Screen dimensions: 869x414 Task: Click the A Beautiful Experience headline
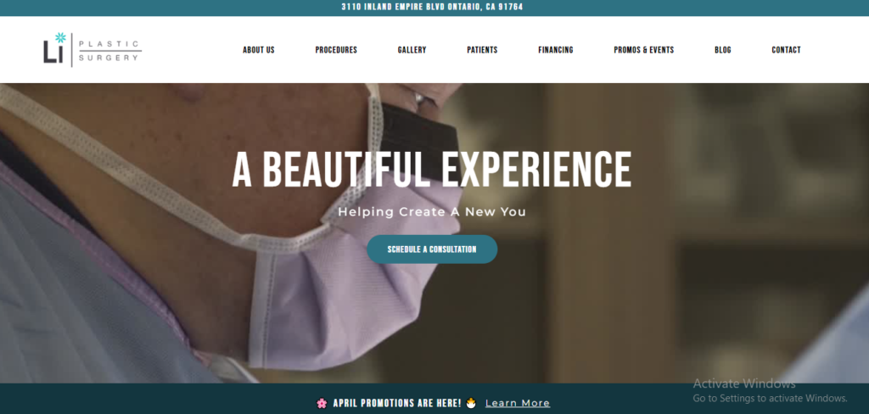431,170
